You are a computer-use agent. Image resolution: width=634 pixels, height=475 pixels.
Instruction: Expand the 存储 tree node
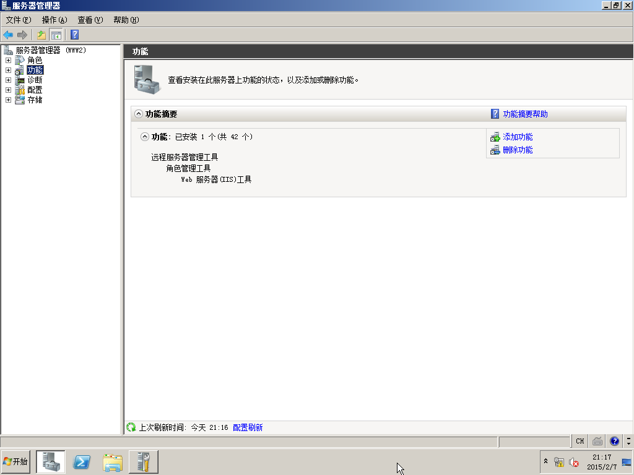point(8,100)
